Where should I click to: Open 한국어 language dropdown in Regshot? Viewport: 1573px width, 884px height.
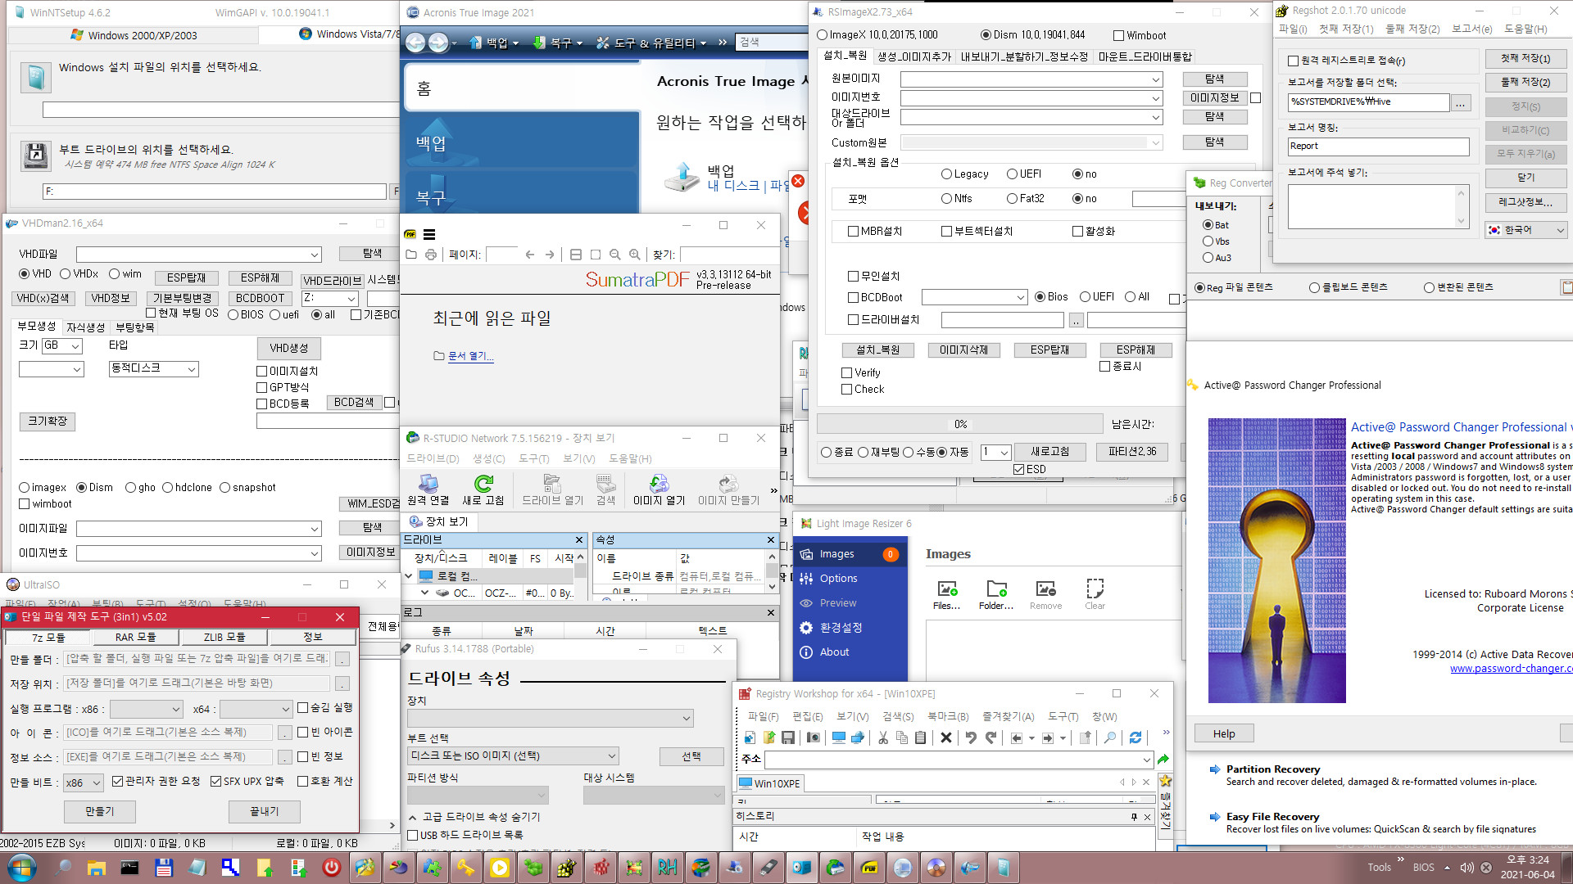coord(1526,230)
